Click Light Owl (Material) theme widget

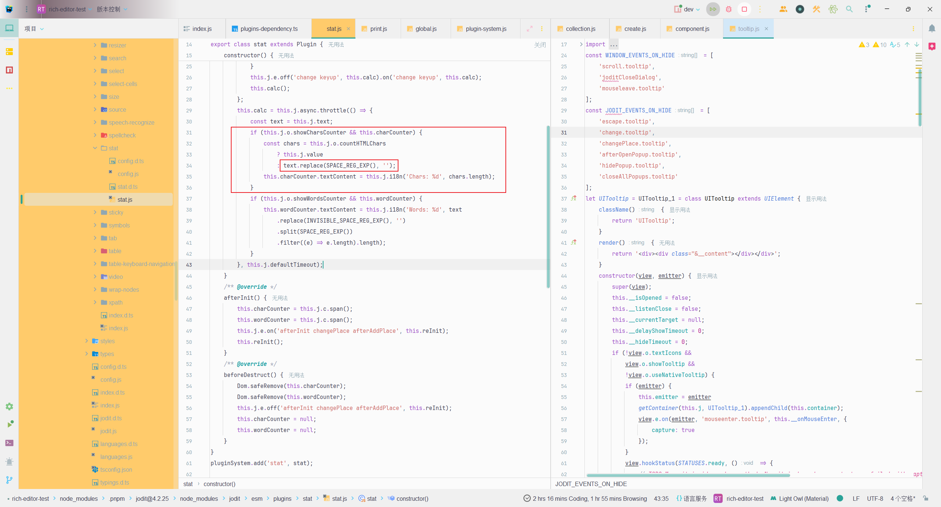(x=799, y=498)
